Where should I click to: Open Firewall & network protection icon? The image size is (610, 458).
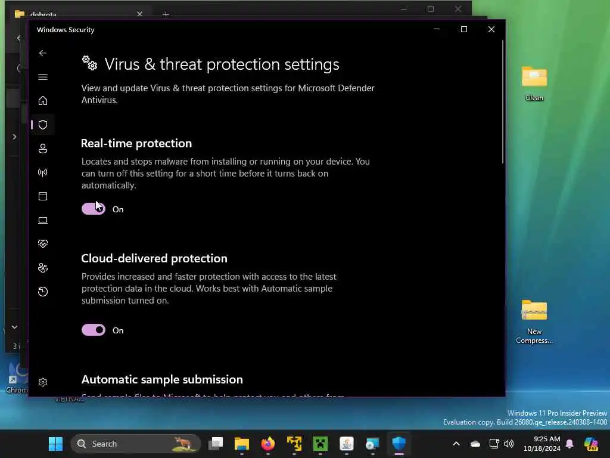[43, 172]
